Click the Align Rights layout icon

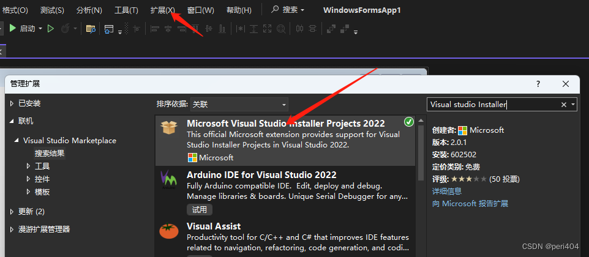(x=182, y=29)
